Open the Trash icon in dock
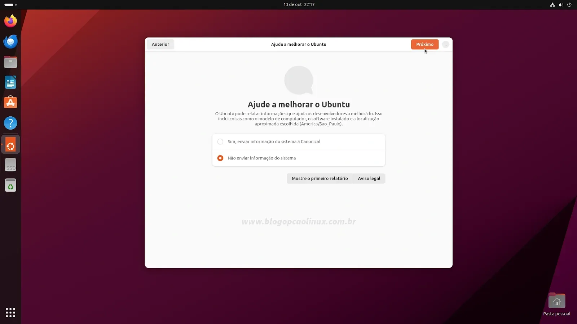 pos(10,185)
